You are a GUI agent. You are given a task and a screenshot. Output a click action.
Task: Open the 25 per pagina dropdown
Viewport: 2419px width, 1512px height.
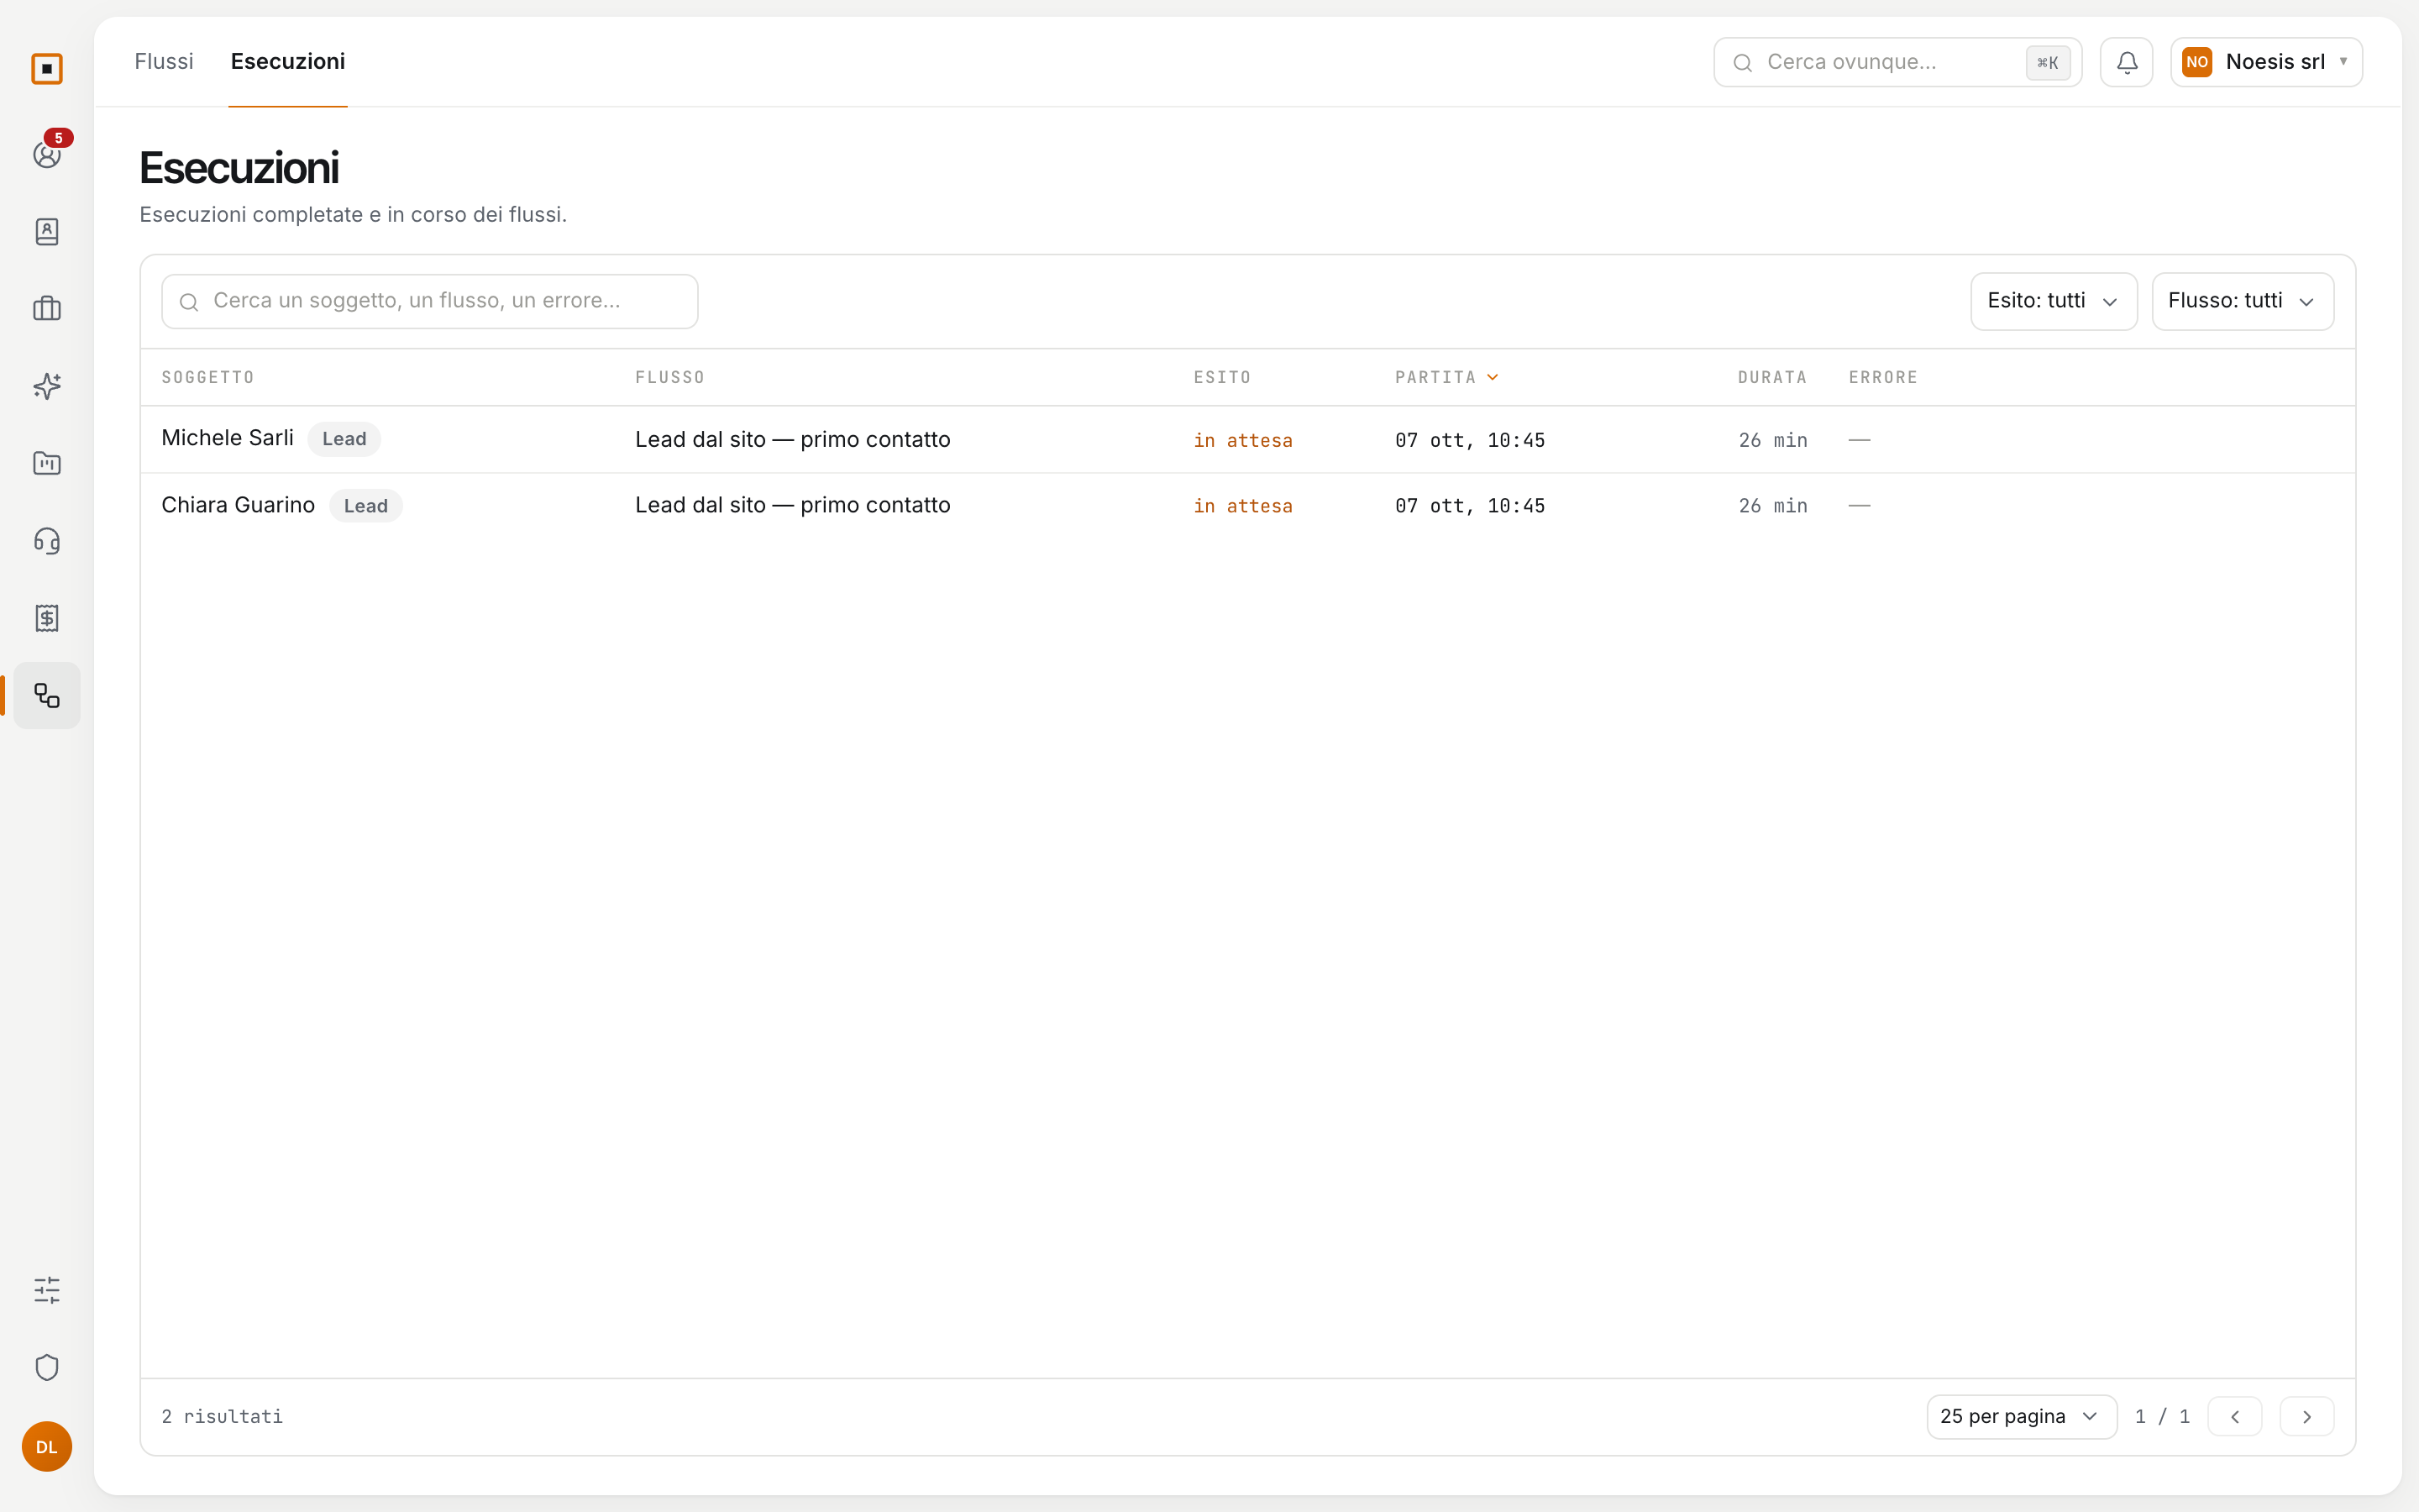(2021, 1416)
